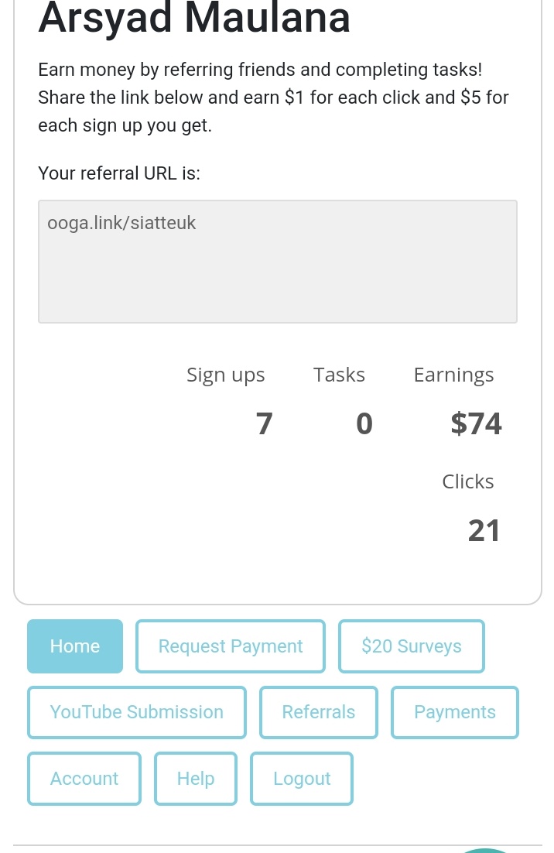Click the 'Your referral URL is:' label
This screenshot has height=853, width=554.
click(x=119, y=173)
